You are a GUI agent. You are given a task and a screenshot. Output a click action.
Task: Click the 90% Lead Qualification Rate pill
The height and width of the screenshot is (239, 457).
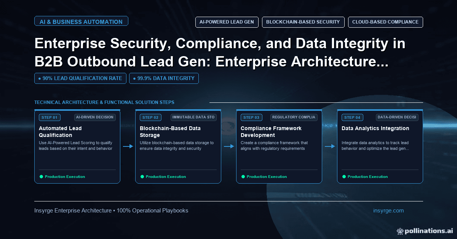click(x=80, y=78)
